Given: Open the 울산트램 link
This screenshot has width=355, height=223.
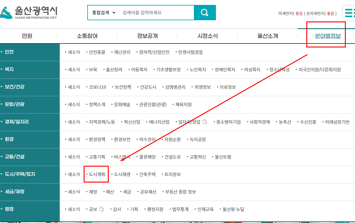Looking at the screenshot, I should [223, 157].
